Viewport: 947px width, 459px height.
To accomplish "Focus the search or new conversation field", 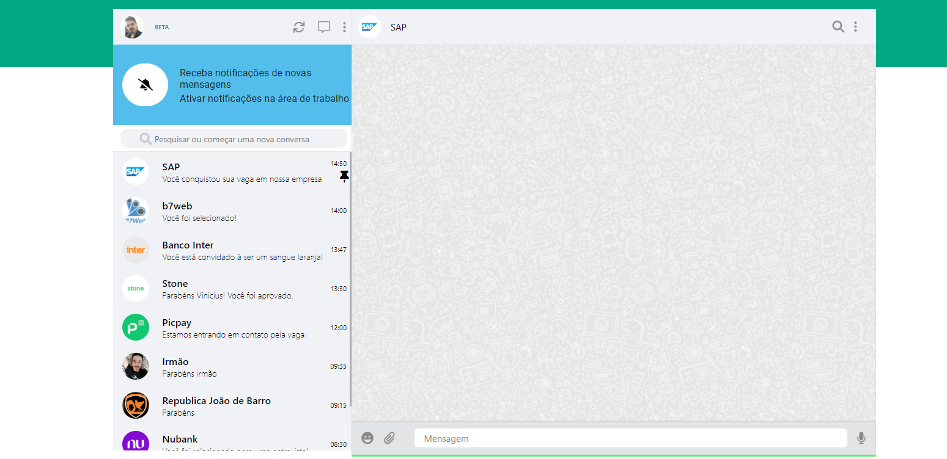I will 234,139.
